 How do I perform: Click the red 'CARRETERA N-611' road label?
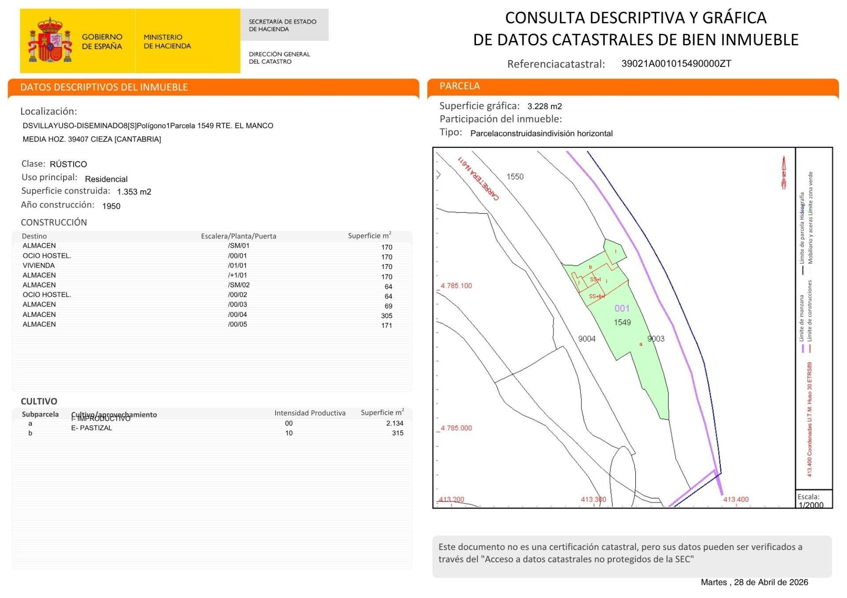click(x=478, y=178)
